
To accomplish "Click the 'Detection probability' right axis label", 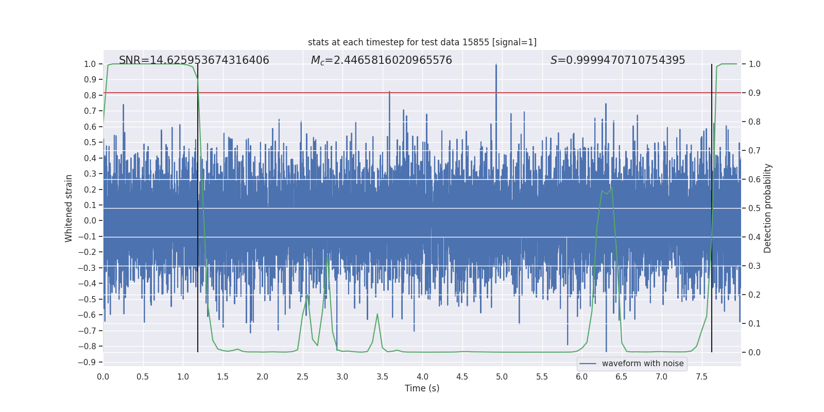I will 768,209.
